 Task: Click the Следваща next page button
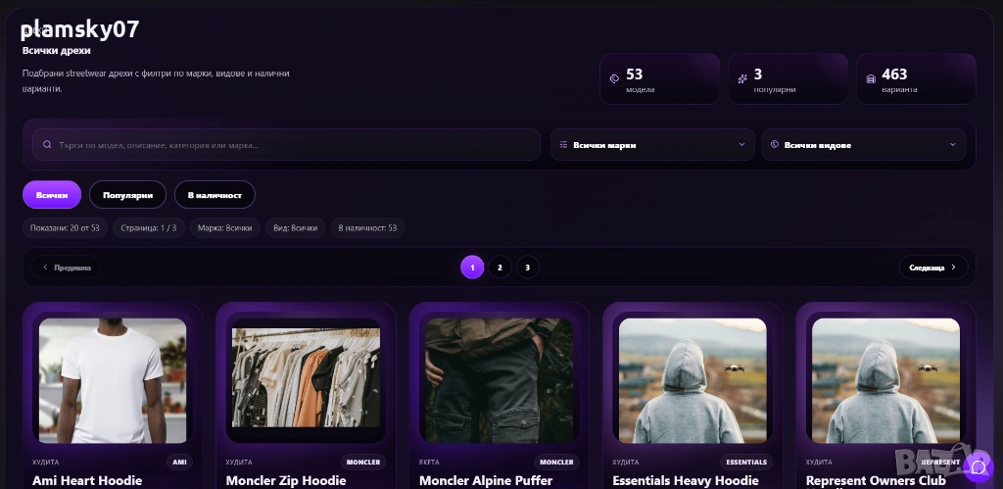click(x=933, y=268)
